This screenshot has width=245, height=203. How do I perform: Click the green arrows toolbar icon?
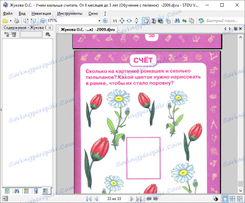184,21
